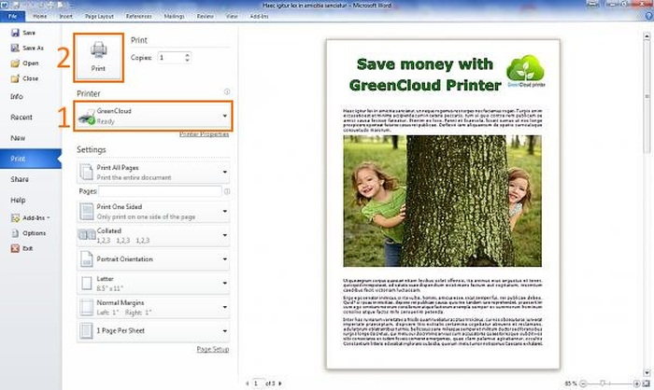Click the Page Setup link
The image size is (654, 390).
(x=213, y=349)
